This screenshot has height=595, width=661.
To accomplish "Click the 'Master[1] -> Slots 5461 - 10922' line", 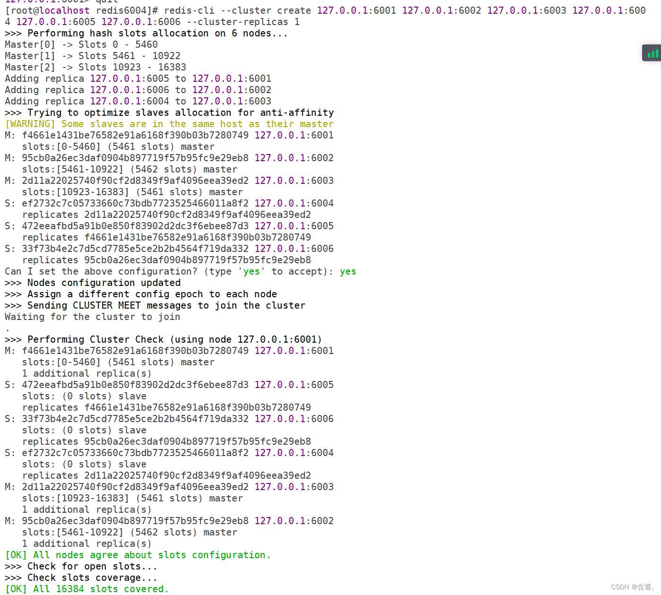I will tap(93, 56).
